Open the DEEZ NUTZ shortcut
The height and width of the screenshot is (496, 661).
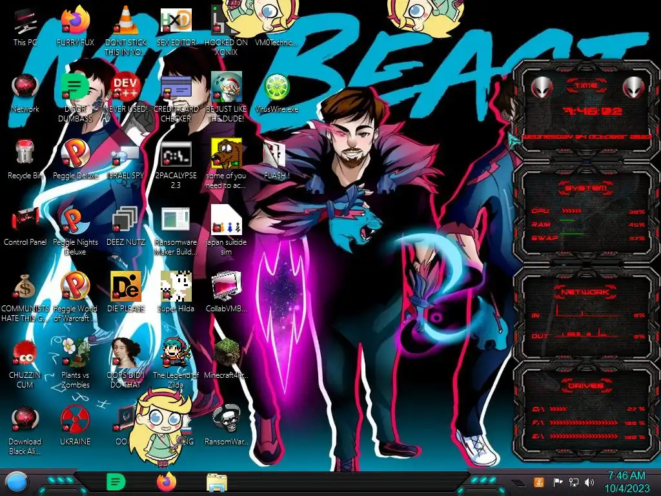click(x=125, y=220)
